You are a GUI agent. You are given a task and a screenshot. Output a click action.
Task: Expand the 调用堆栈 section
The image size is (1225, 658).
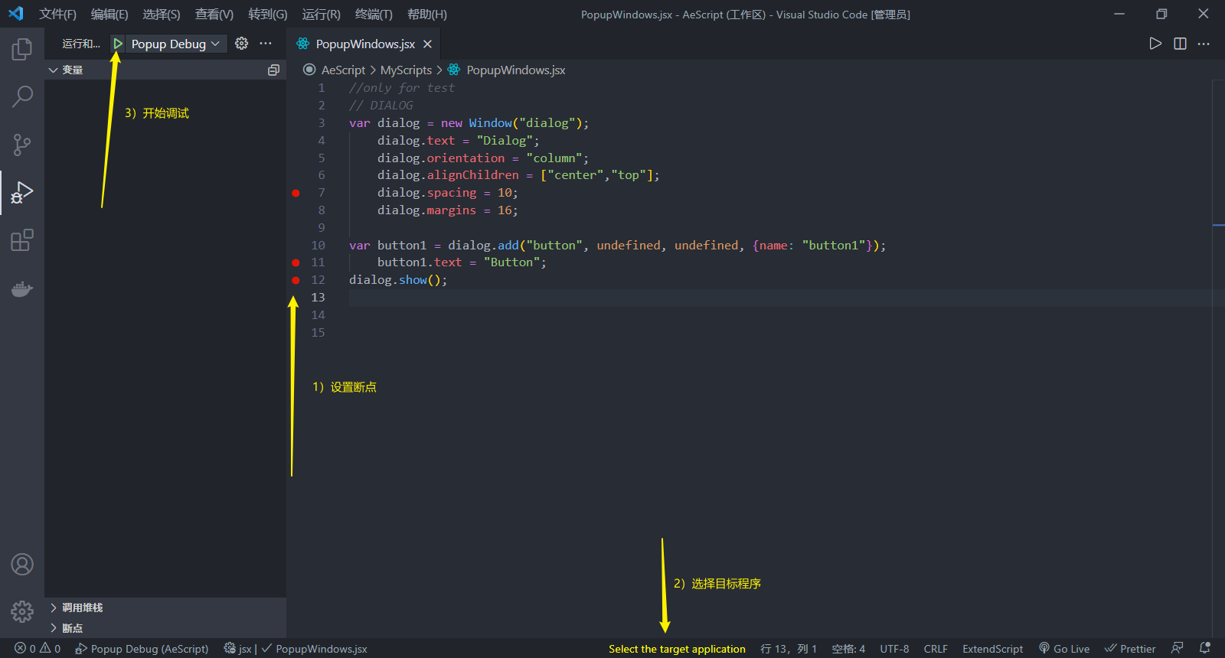165,608
